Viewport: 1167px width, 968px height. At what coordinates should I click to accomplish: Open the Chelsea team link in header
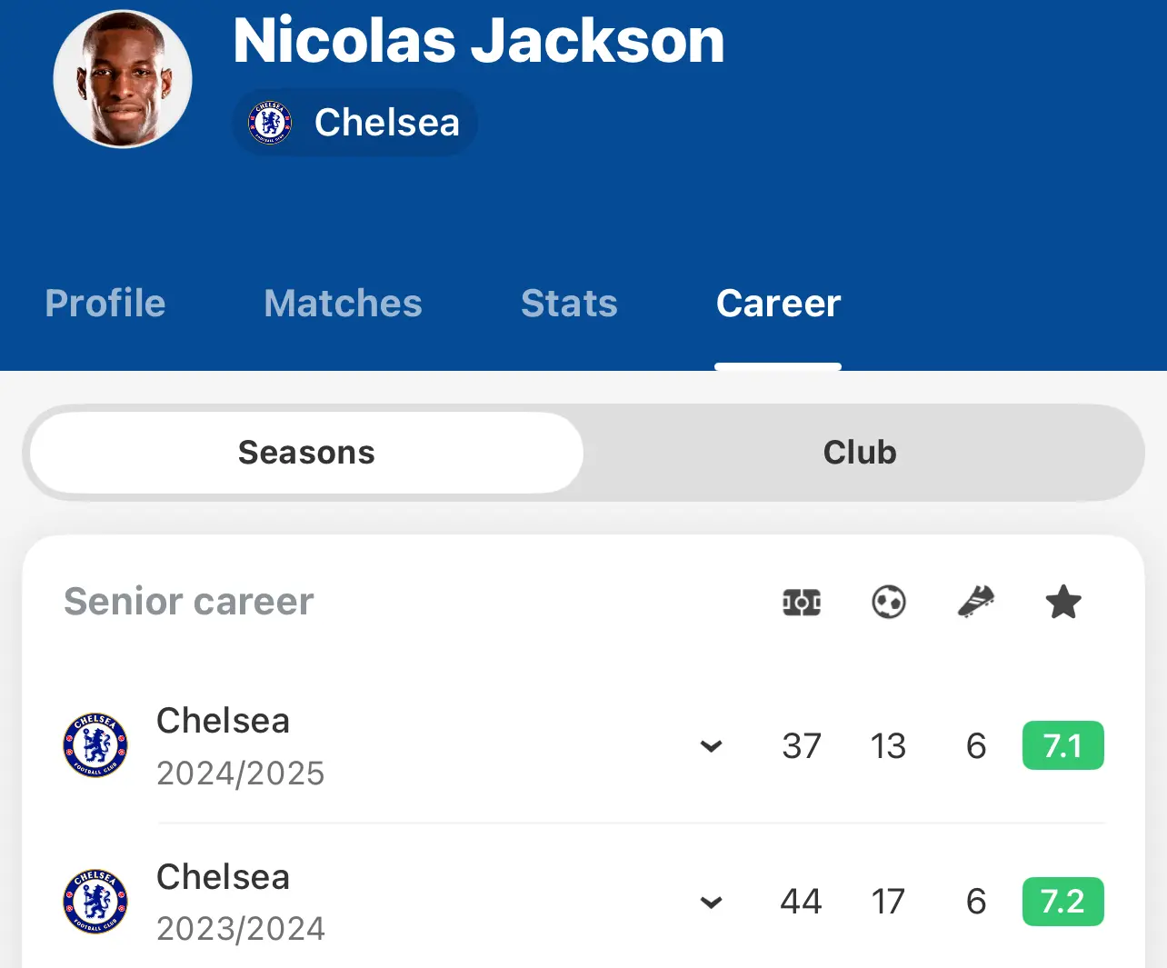pos(354,123)
